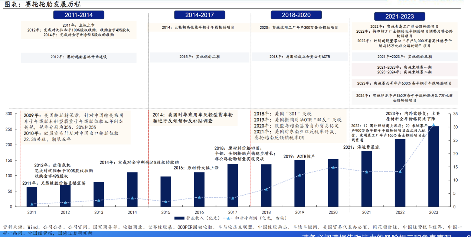Click the box 2015年：实施越南二期
The width and height of the screenshot is (471, 237).
click(199, 57)
